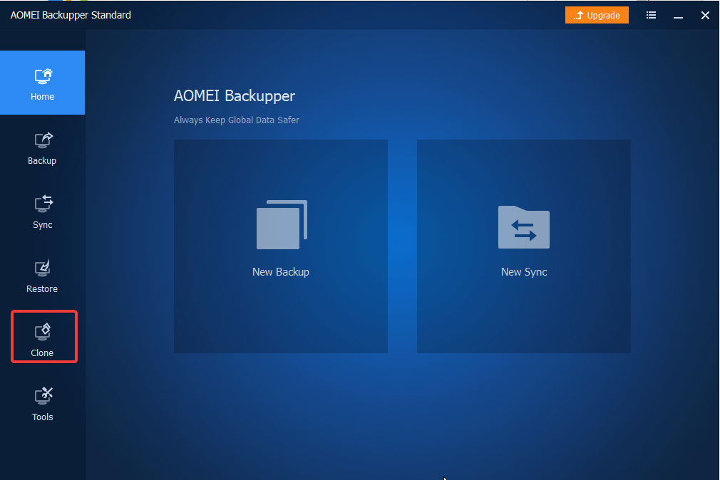Click the Tools icon in the sidebar
The image size is (720, 480).
coord(42,397)
